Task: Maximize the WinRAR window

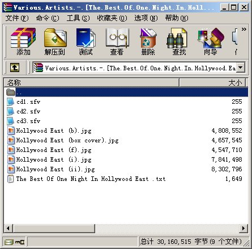Action: [234, 7]
